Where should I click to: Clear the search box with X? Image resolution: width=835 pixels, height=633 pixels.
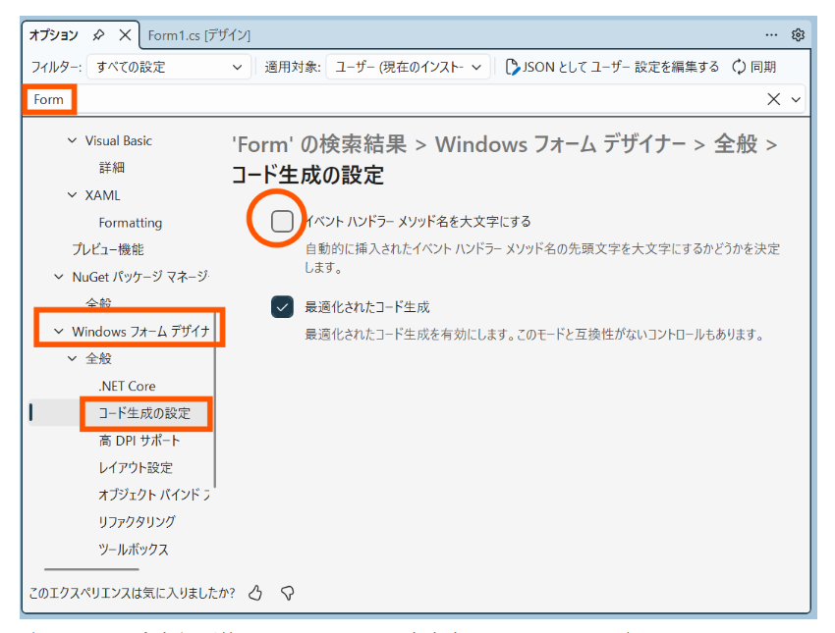point(774,99)
